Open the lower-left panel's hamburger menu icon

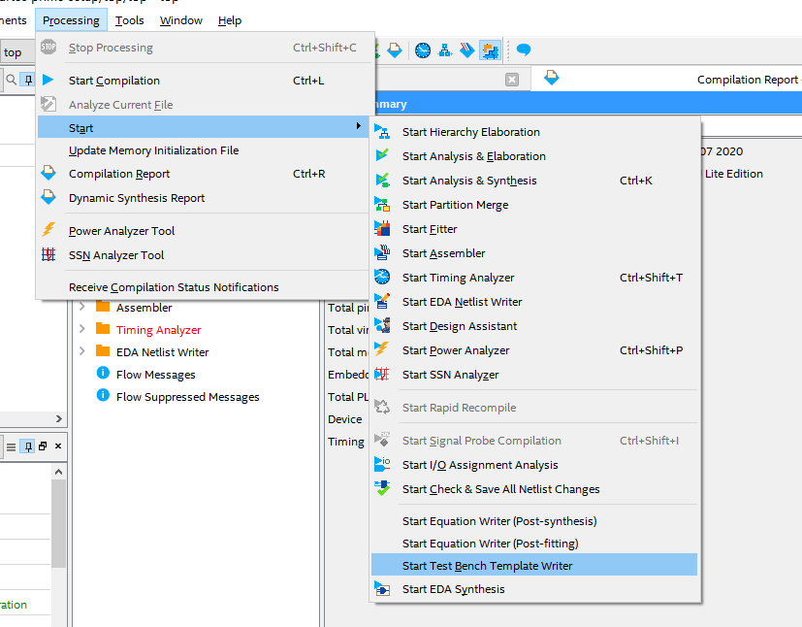[11, 446]
